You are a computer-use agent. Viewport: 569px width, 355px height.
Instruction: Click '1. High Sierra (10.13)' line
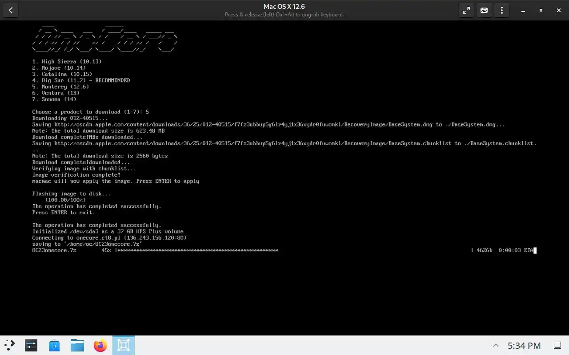click(x=67, y=61)
